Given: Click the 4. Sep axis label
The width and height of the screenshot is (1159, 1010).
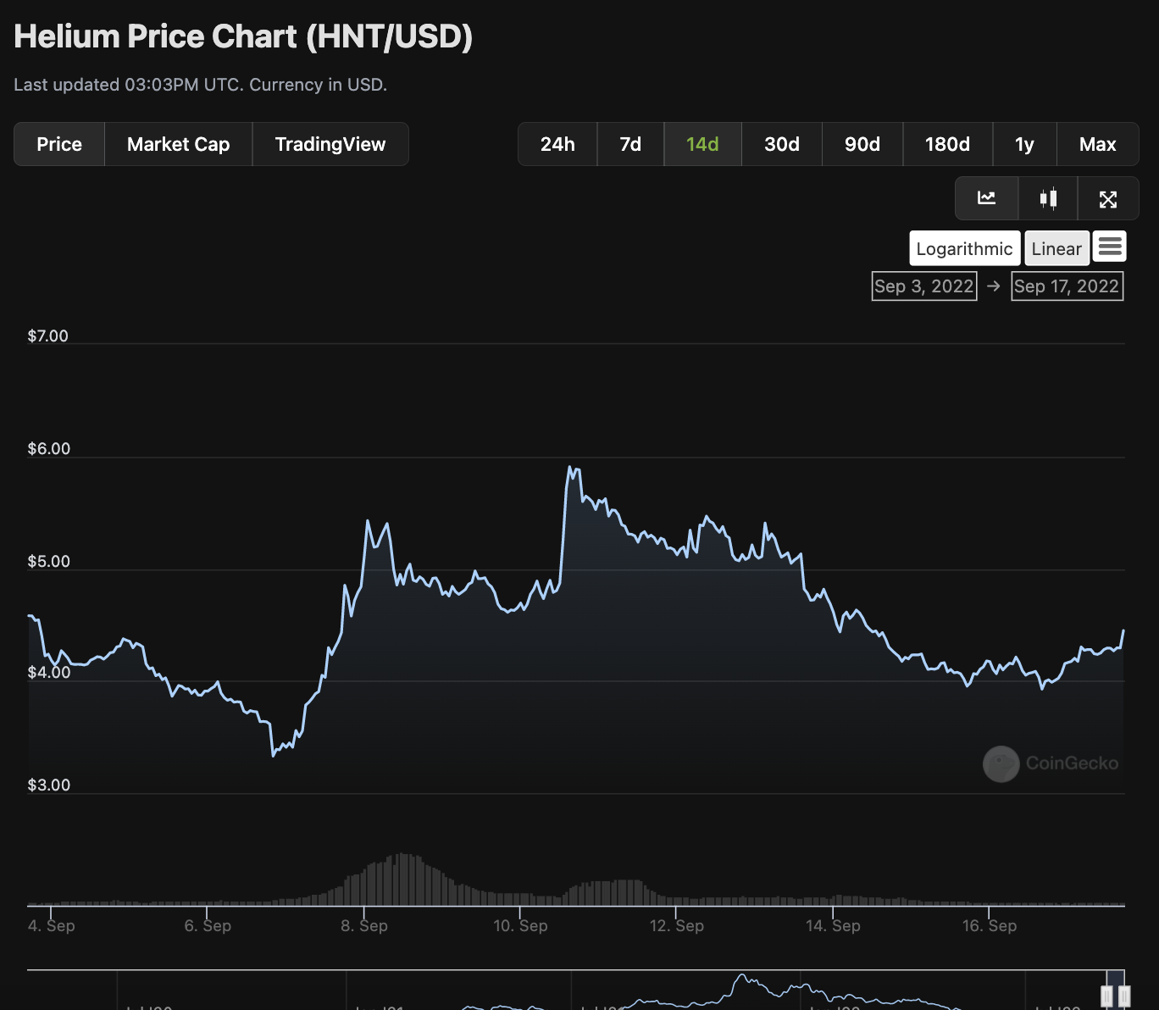Looking at the screenshot, I should pos(52,926).
